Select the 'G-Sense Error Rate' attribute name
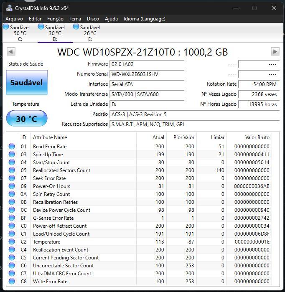This screenshot has width=285, height=292. pyautogui.click(x=53, y=218)
